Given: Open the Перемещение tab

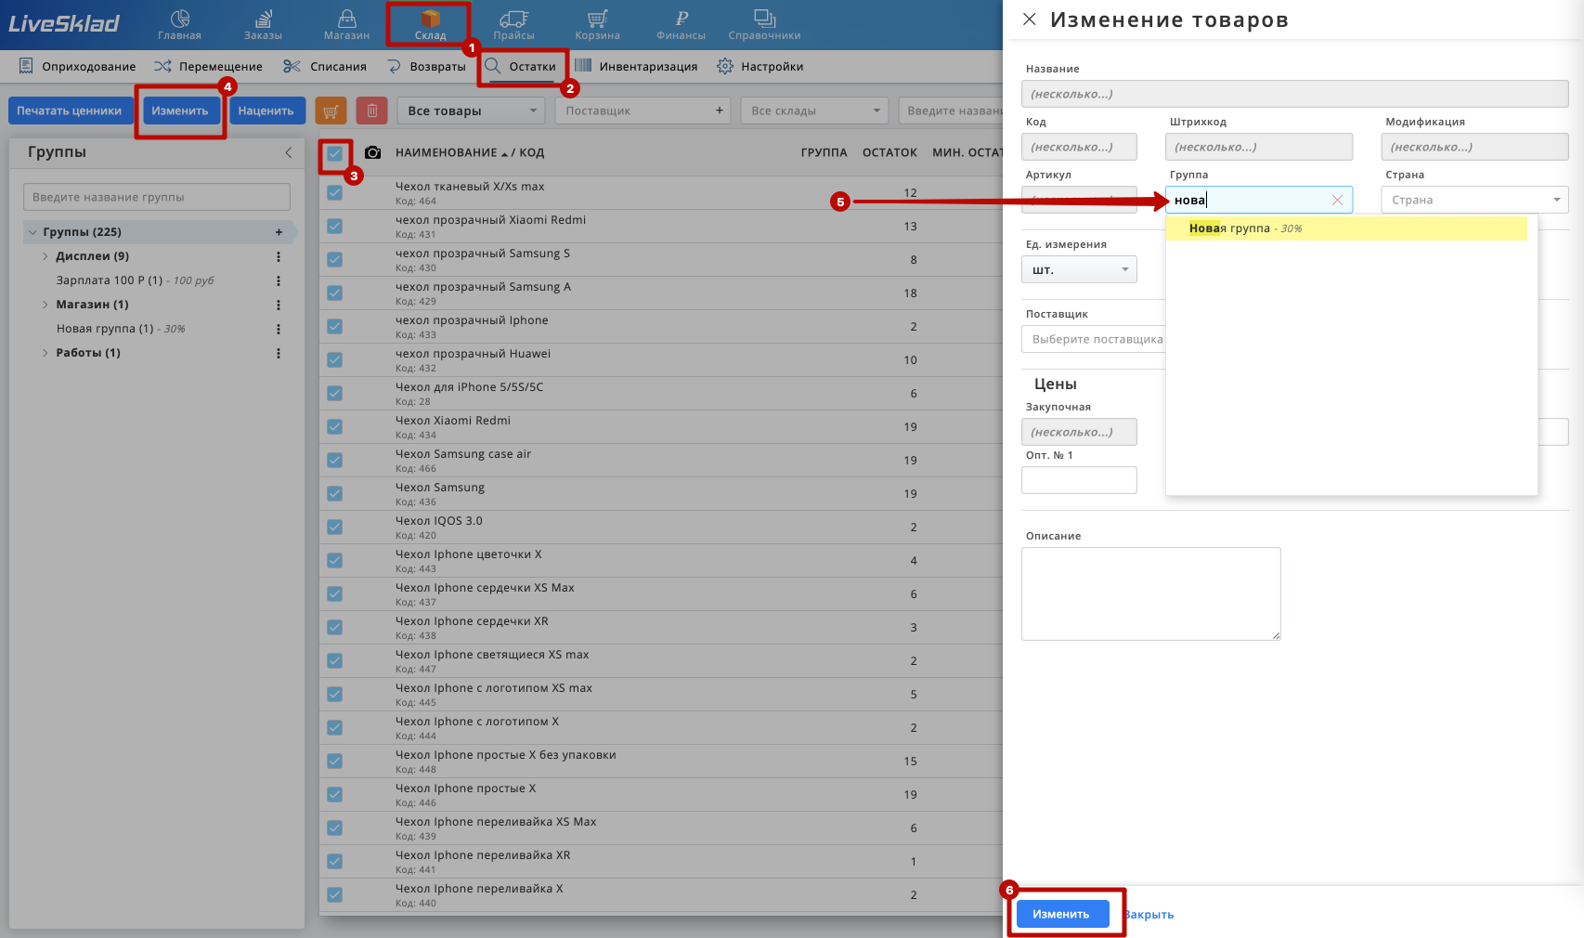Looking at the screenshot, I should click(208, 66).
